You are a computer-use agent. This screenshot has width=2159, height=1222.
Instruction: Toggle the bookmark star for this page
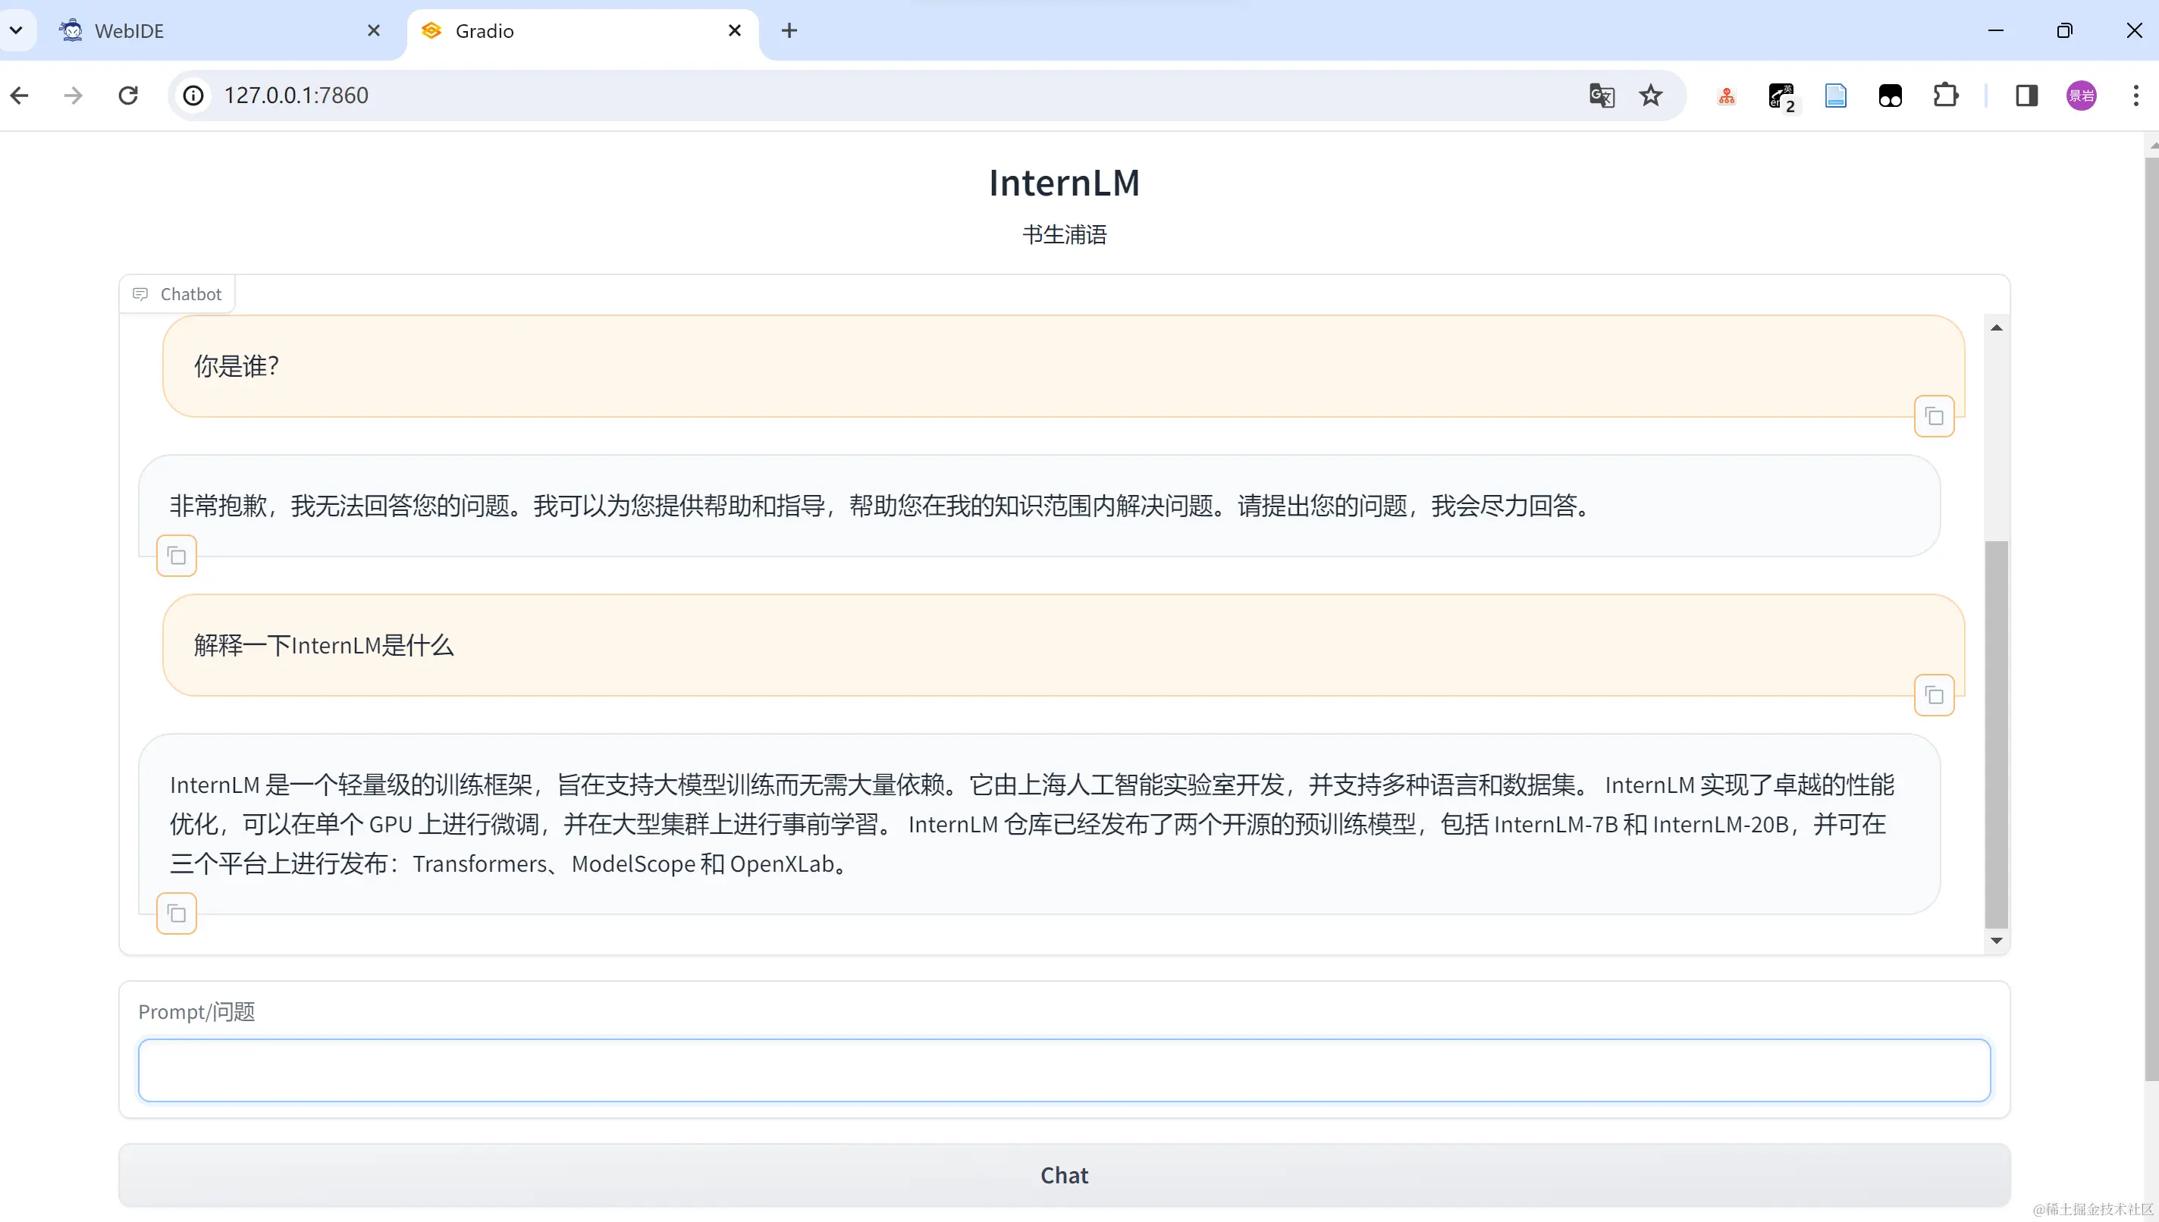(x=1650, y=95)
